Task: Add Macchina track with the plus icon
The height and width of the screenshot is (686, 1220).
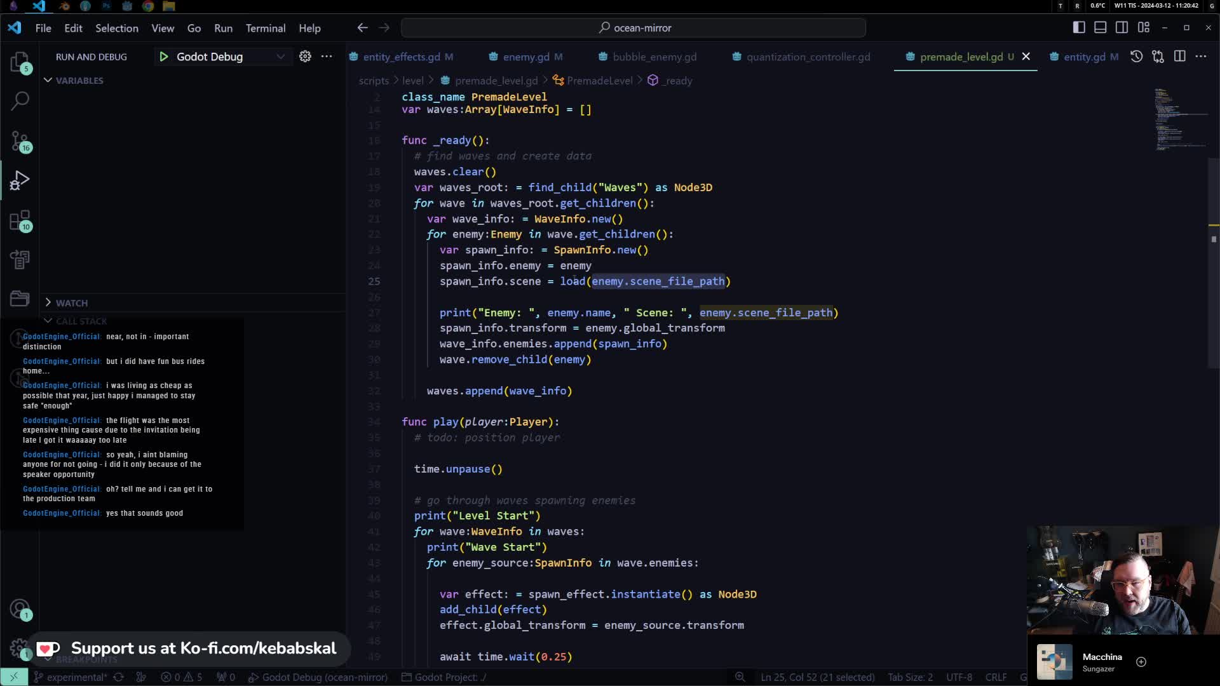Action: (1141, 662)
